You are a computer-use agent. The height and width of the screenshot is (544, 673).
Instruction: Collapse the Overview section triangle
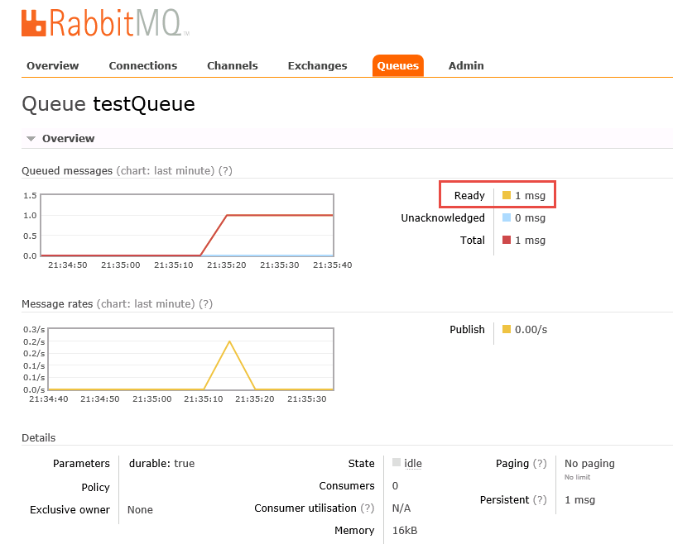pos(31,139)
